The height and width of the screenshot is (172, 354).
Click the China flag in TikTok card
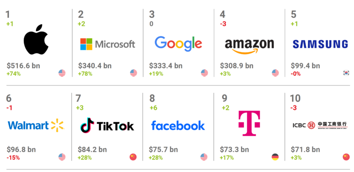click(x=133, y=157)
